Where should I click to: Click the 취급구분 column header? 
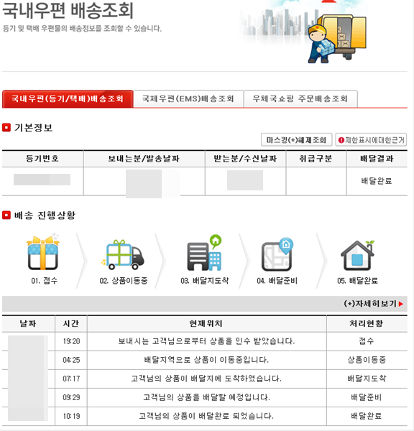click(x=316, y=159)
